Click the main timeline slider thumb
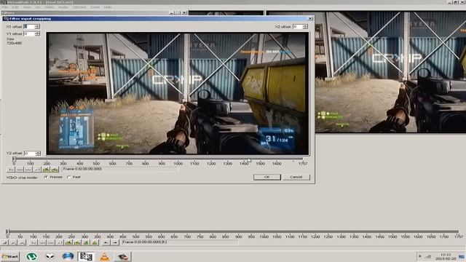Screen dimensions: 466x262 (x=7, y=231)
